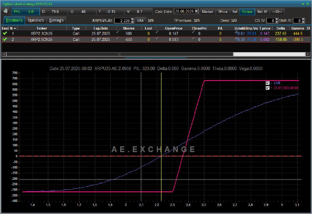
Task: Decrease CS IV value with down stepper
Action: (277, 22)
